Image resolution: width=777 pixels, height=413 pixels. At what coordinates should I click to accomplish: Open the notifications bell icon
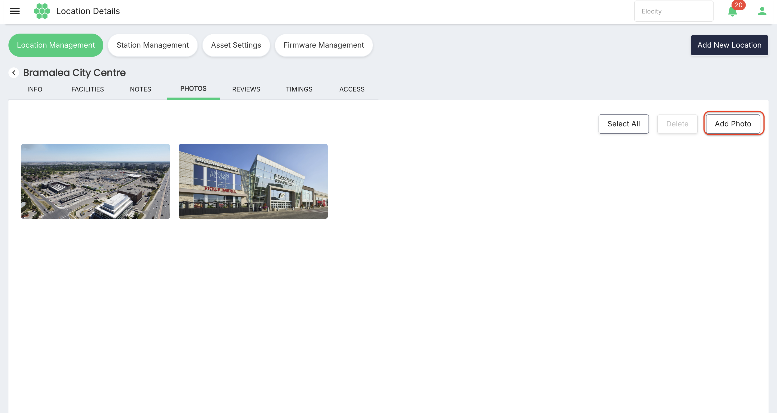732,11
